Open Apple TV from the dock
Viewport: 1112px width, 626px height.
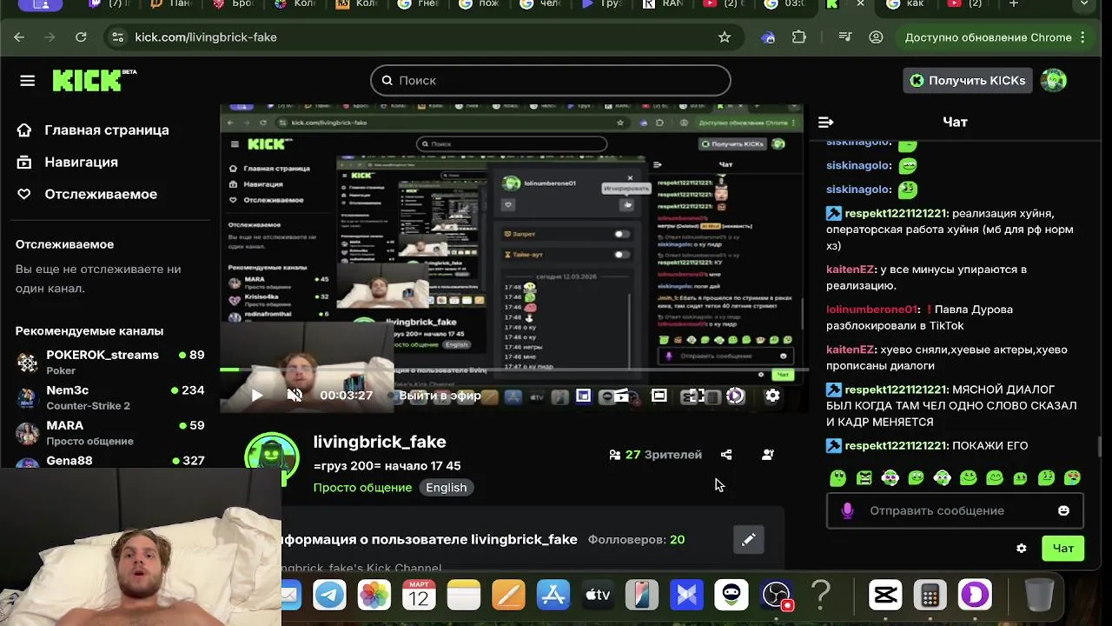click(598, 596)
